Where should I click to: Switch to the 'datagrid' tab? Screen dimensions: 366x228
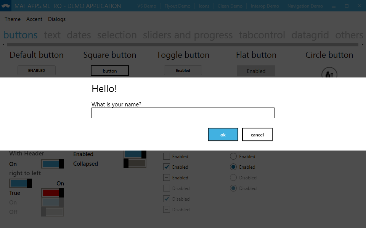(310, 35)
